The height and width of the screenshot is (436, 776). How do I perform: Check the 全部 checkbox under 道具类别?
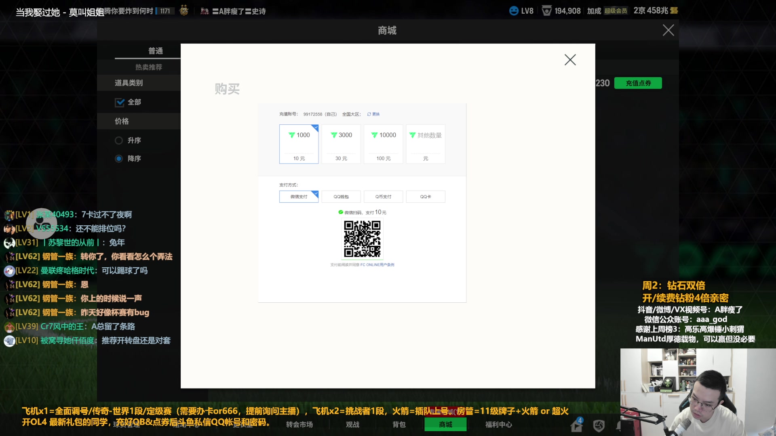120,103
